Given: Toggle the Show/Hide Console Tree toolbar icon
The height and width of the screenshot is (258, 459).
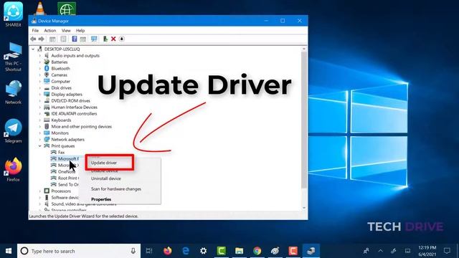Looking at the screenshot, I should point(52,39).
